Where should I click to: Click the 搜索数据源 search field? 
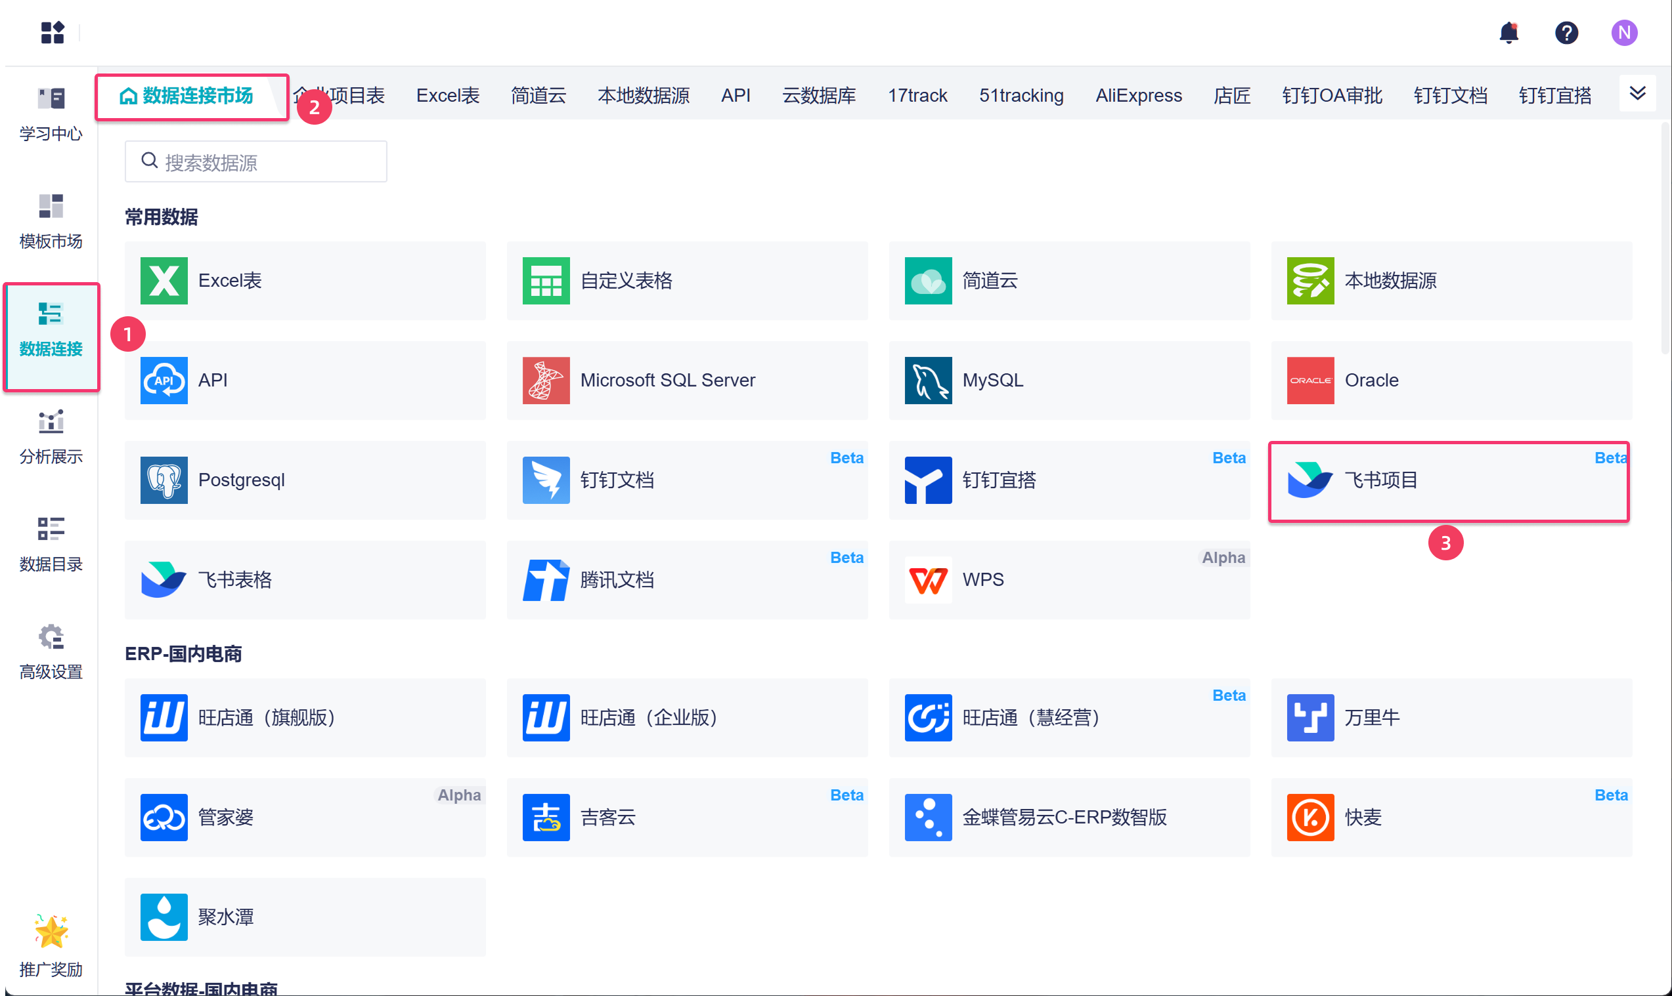(255, 162)
